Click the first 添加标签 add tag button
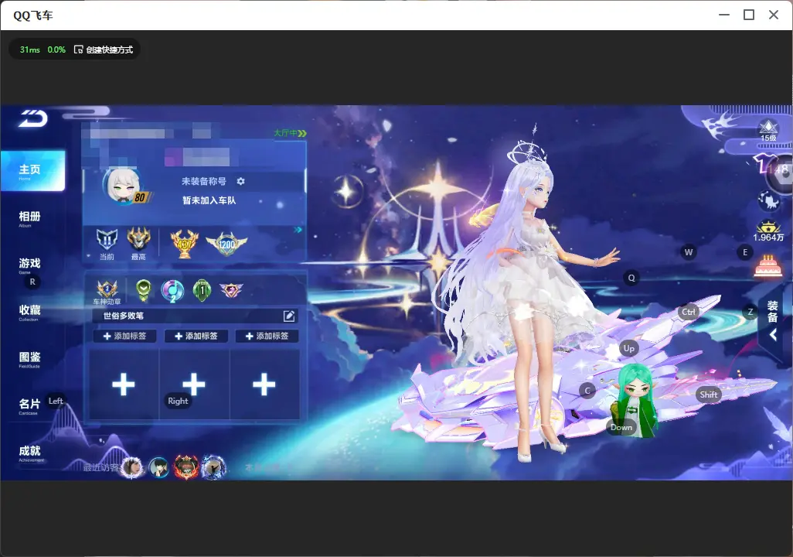 (125, 337)
